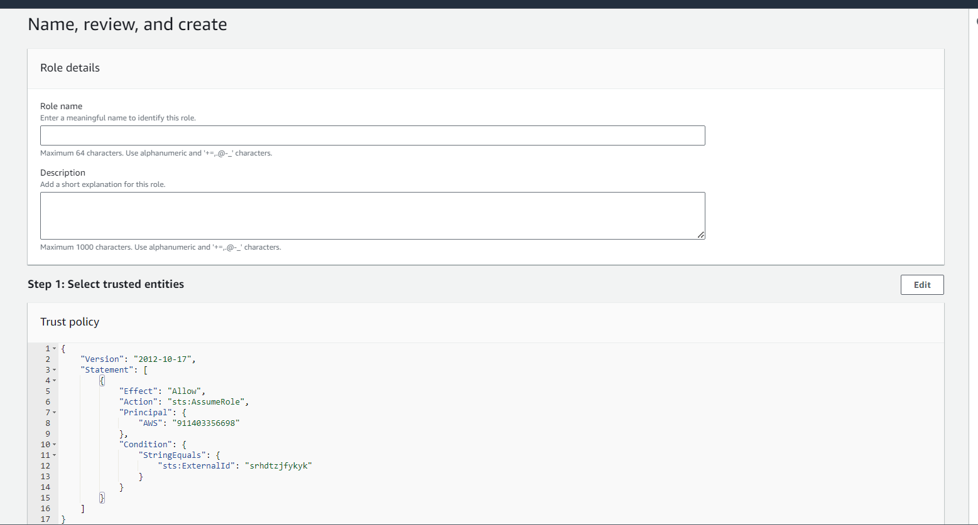Click inside the Description text area
This screenshot has width=978, height=525.
(372, 215)
